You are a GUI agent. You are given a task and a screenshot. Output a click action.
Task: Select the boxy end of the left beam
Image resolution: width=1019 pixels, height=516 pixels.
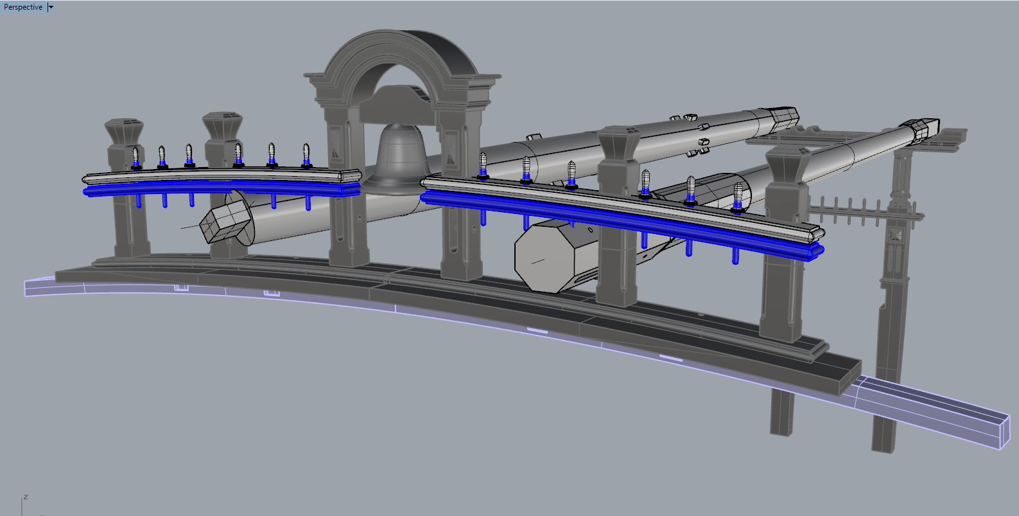pyautogui.click(x=223, y=222)
